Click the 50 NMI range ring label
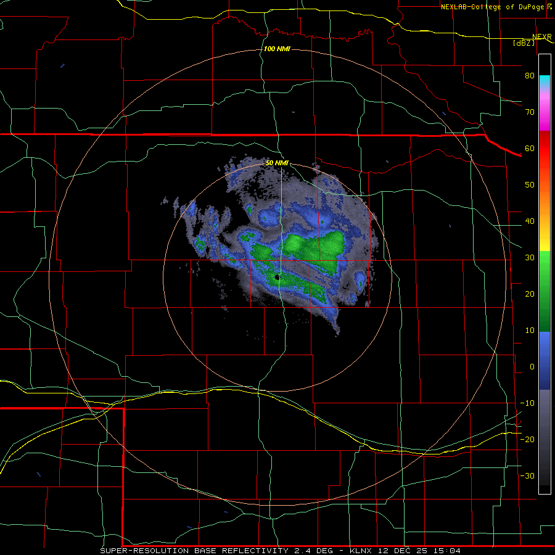Screen dimensions: 555x555 click(x=277, y=163)
